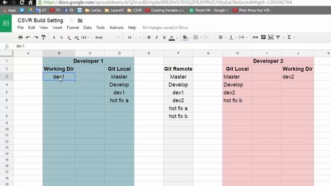Open the 123 more formats dropdown
The width and height of the screenshot is (331, 186).
tap(85, 37)
